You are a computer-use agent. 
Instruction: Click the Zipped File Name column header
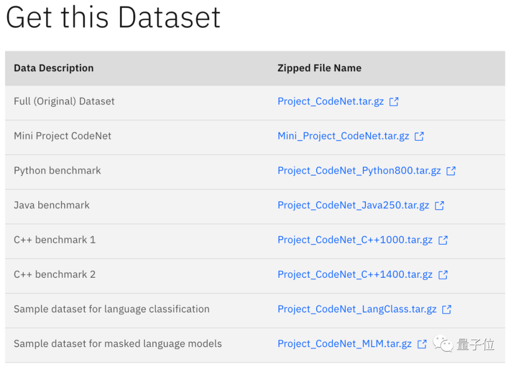319,68
